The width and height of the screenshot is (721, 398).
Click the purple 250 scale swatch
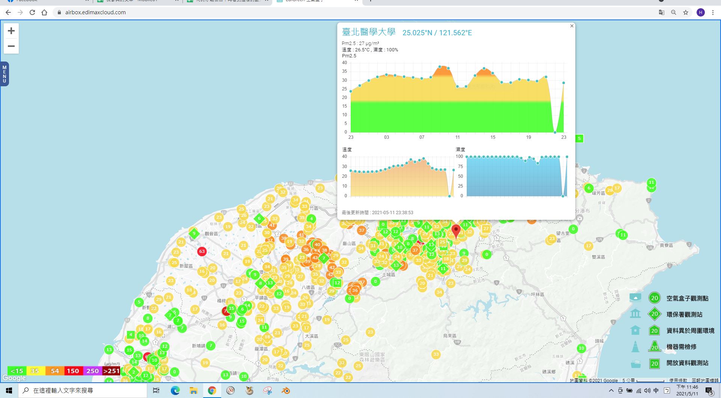(92, 371)
